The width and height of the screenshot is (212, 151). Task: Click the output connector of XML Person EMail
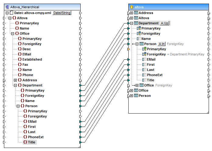81,122
